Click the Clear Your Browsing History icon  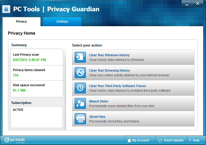80,73
